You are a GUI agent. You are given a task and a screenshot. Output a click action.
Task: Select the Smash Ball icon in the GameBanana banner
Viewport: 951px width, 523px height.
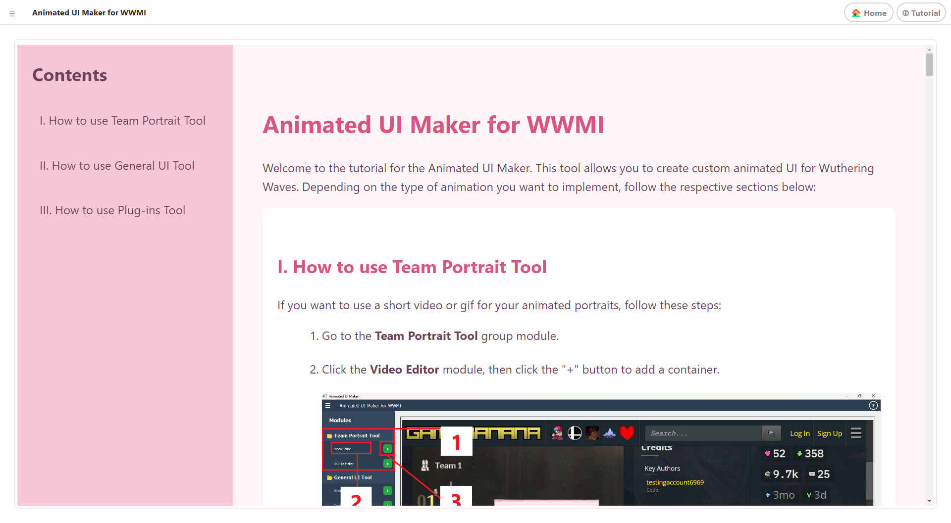(x=574, y=433)
